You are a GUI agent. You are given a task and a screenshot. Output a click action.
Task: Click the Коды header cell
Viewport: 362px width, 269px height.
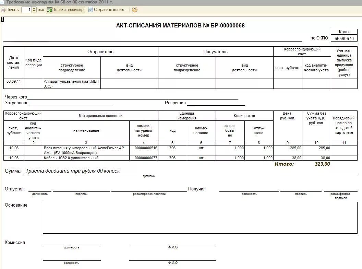(344, 32)
